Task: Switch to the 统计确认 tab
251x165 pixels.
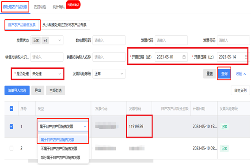Action: point(59,7)
